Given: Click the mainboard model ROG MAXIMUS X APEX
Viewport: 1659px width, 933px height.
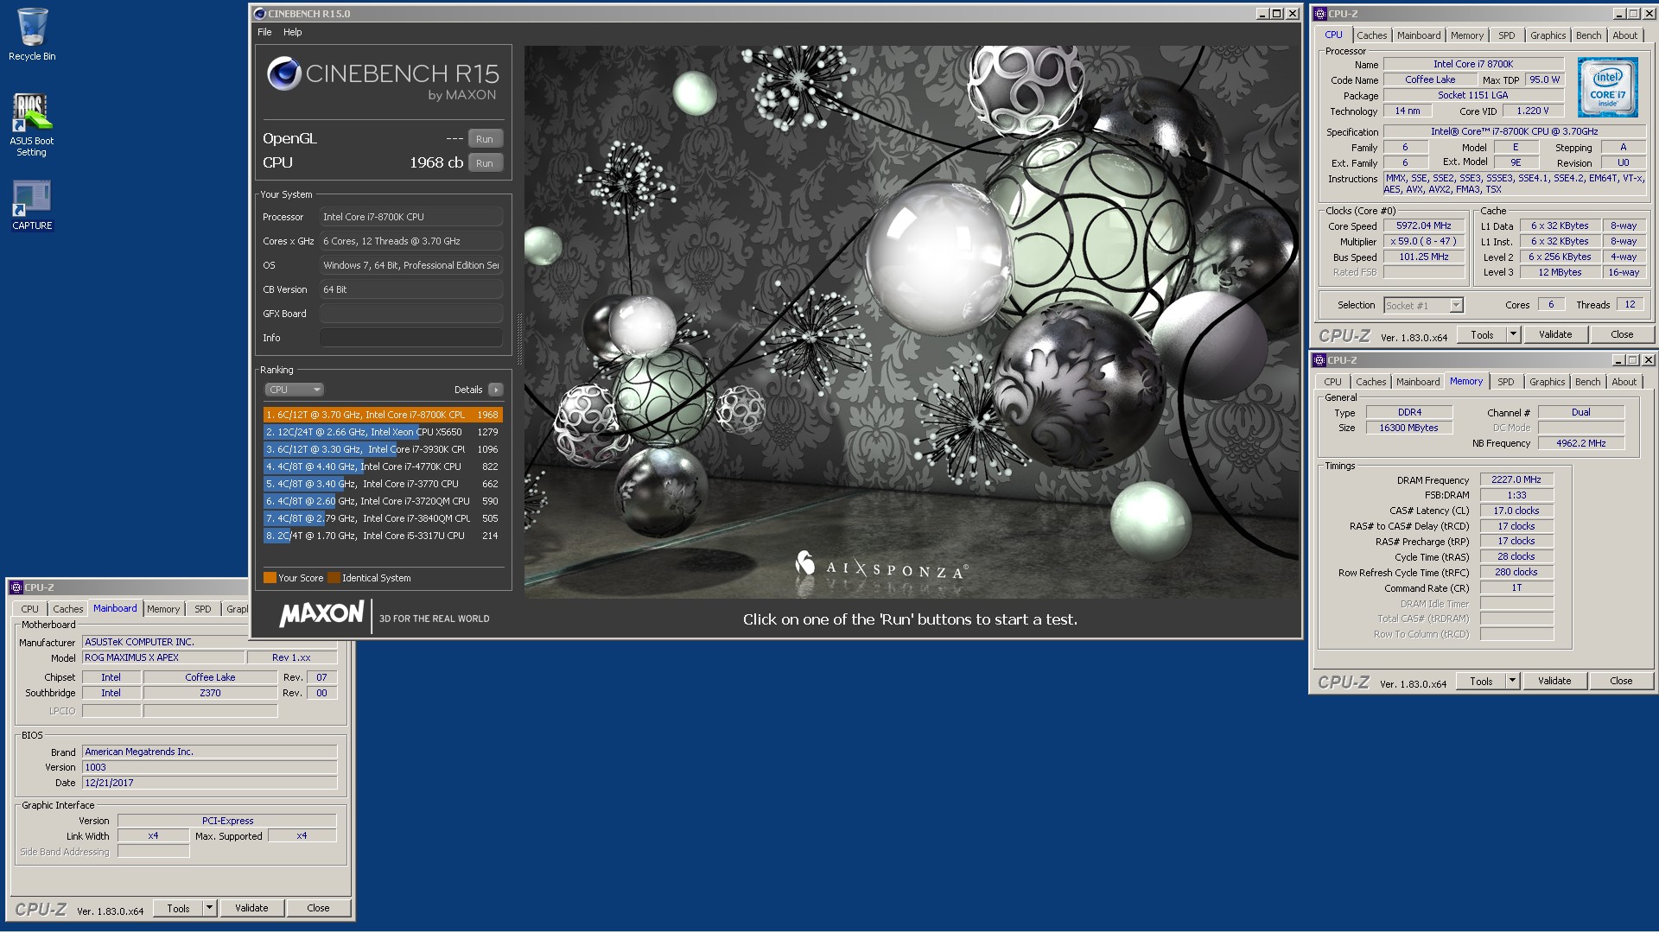Looking at the screenshot, I should click(x=163, y=658).
